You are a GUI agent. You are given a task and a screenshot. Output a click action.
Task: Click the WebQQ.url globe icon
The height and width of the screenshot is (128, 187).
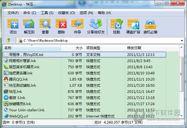pos(6,116)
